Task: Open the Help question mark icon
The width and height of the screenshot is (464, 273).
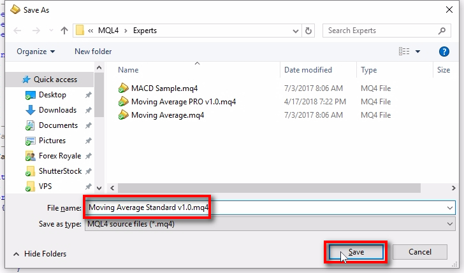Action: (x=444, y=52)
